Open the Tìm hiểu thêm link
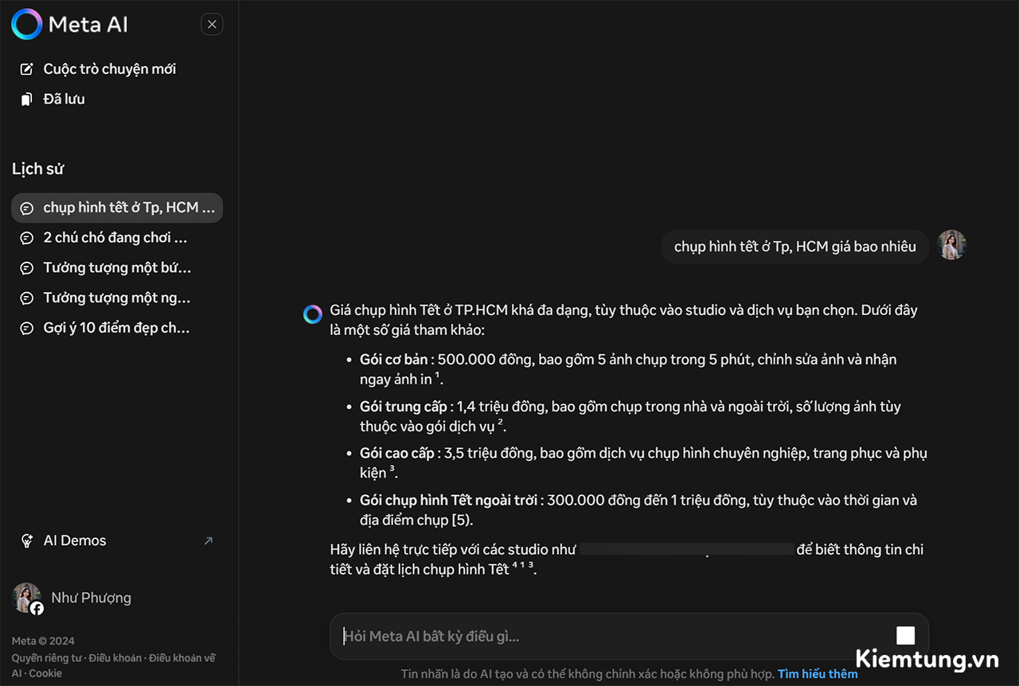This screenshot has width=1019, height=686. click(x=818, y=674)
